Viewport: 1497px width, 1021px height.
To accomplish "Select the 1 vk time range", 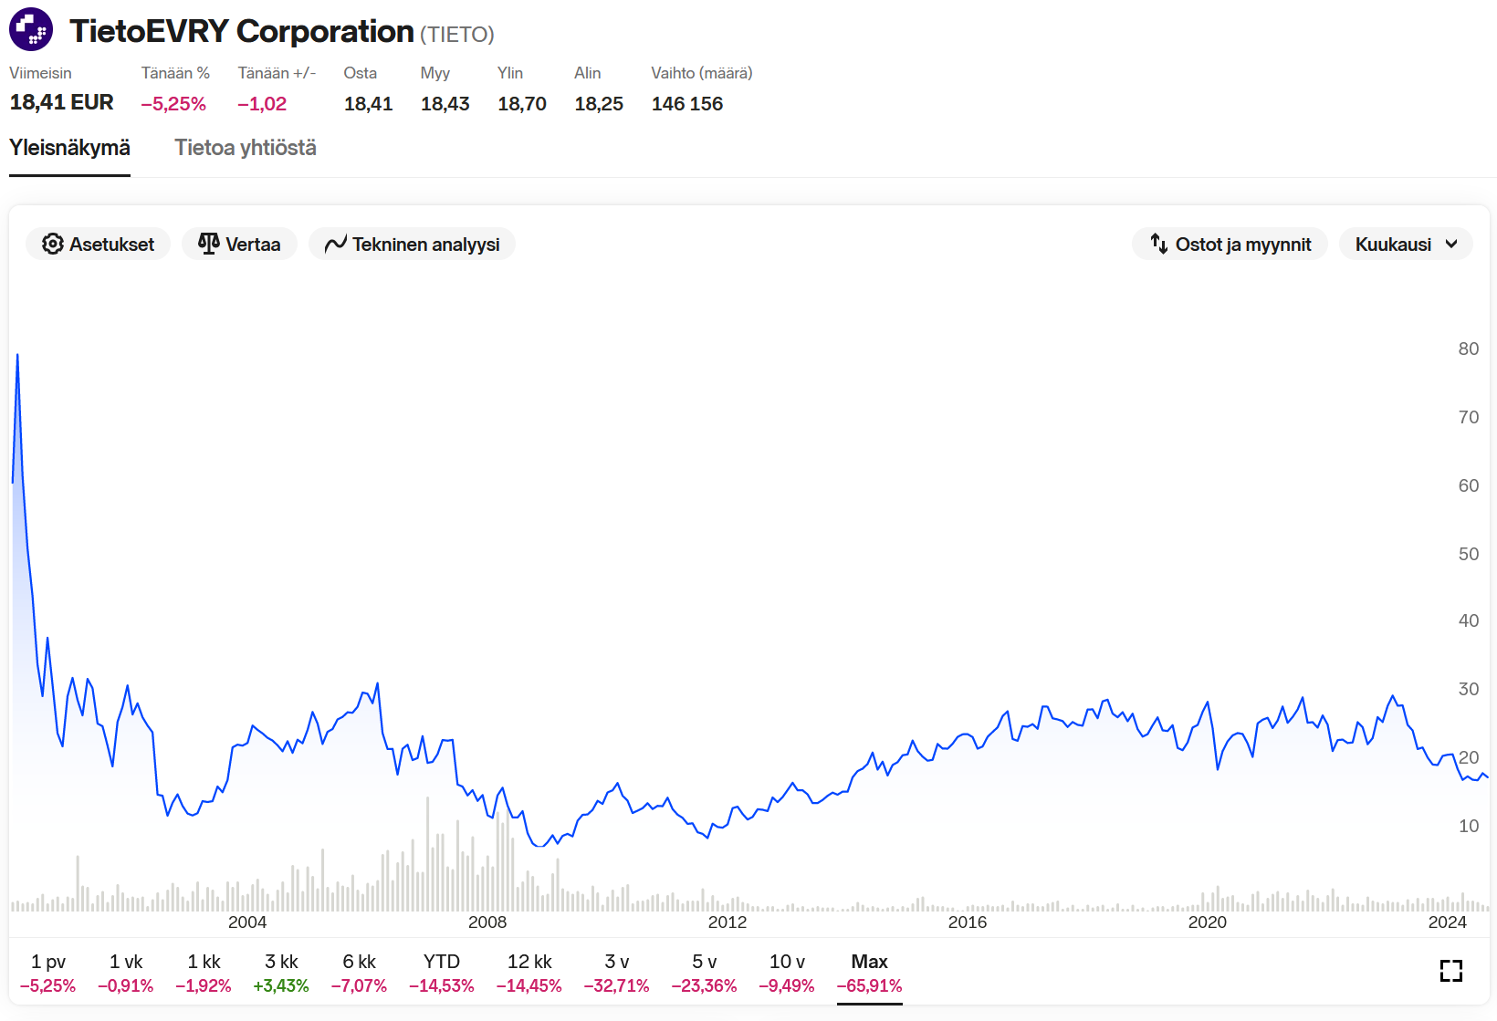I will point(126,973).
